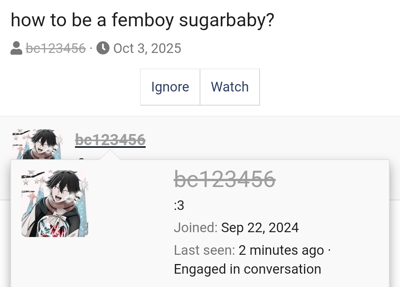400x287 pixels.
Task: Toggle Ignore for user be123456
Action: point(170,87)
